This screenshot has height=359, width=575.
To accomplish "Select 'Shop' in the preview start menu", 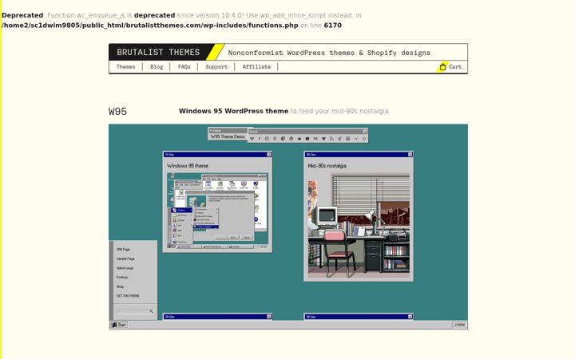I will (120, 286).
